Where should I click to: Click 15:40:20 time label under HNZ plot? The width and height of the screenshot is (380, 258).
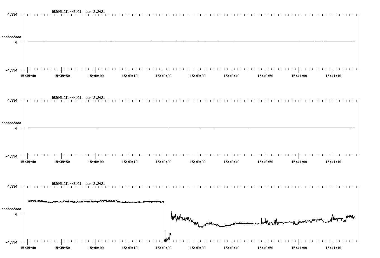pos(163,248)
